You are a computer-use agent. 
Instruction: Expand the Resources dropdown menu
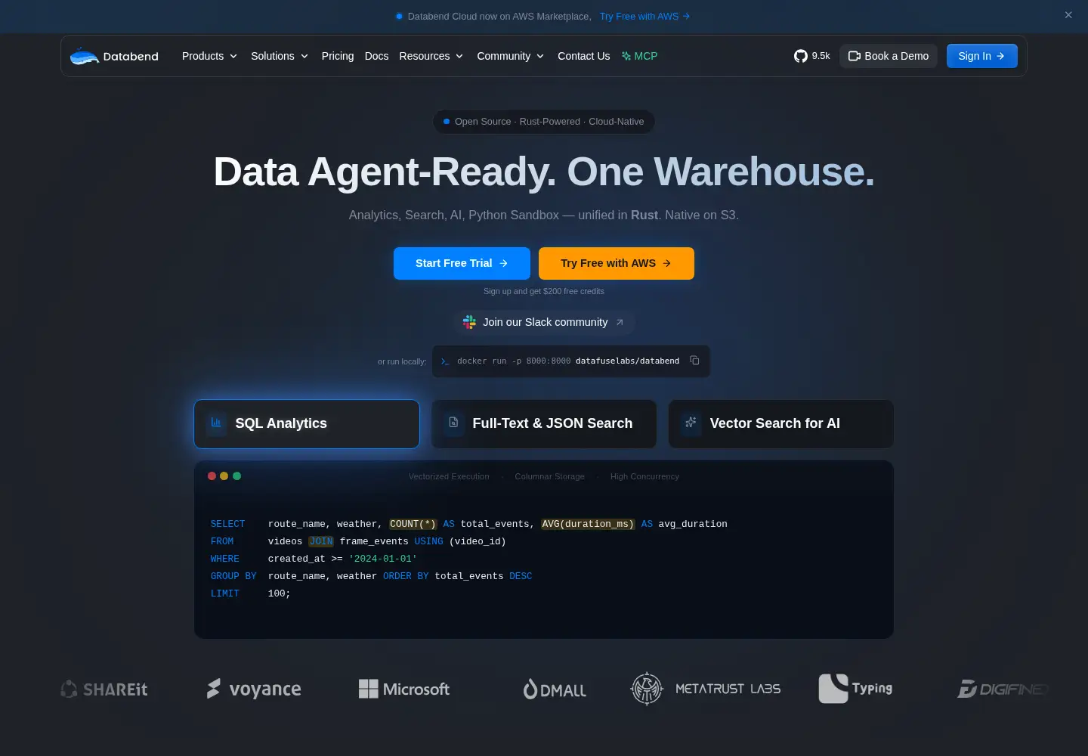(431, 56)
